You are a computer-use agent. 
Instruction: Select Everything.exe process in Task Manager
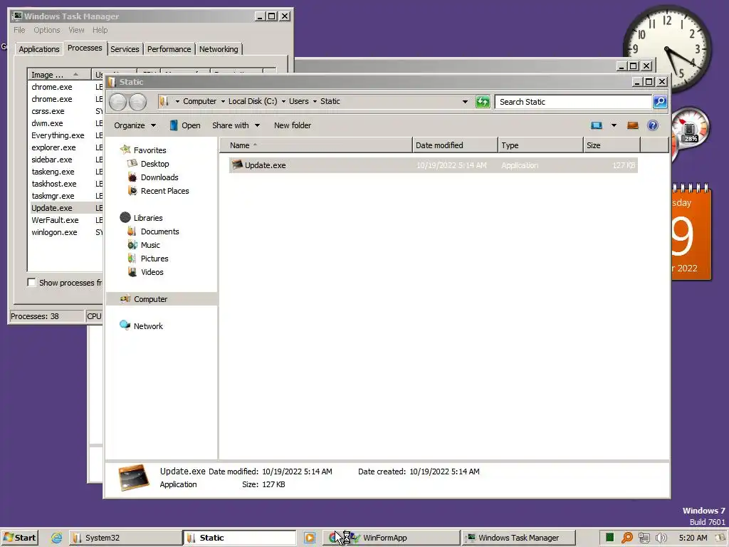pos(58,135)
